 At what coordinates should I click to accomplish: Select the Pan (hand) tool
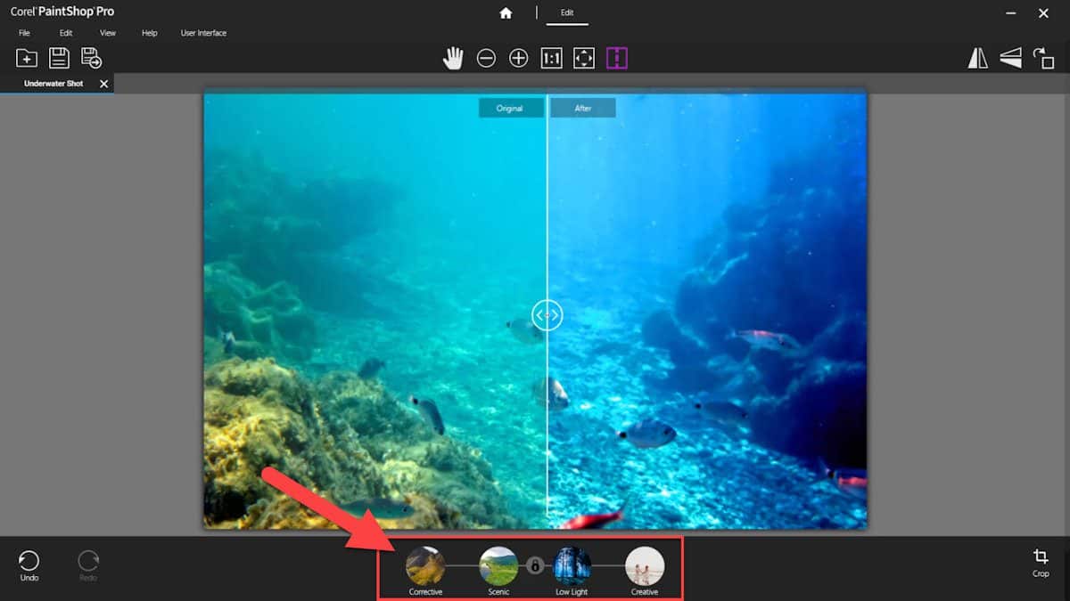453,57
